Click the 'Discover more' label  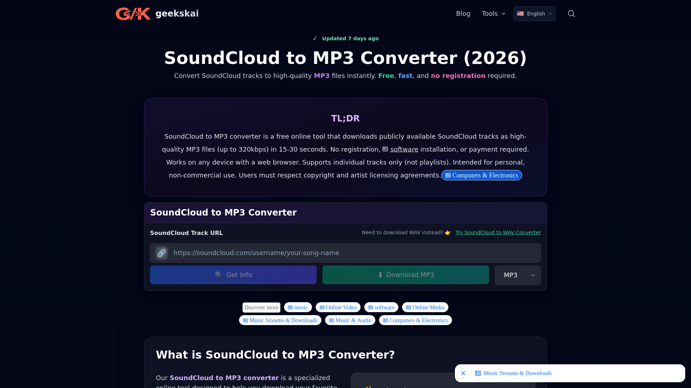tap(261, 308)
